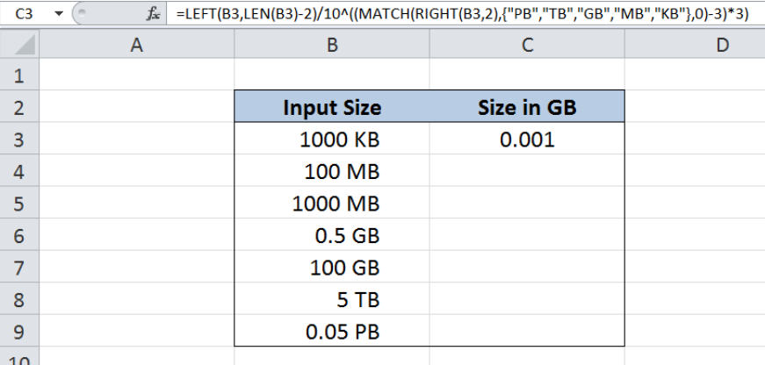Click the Size in GB header cell

tap(527, 107)
